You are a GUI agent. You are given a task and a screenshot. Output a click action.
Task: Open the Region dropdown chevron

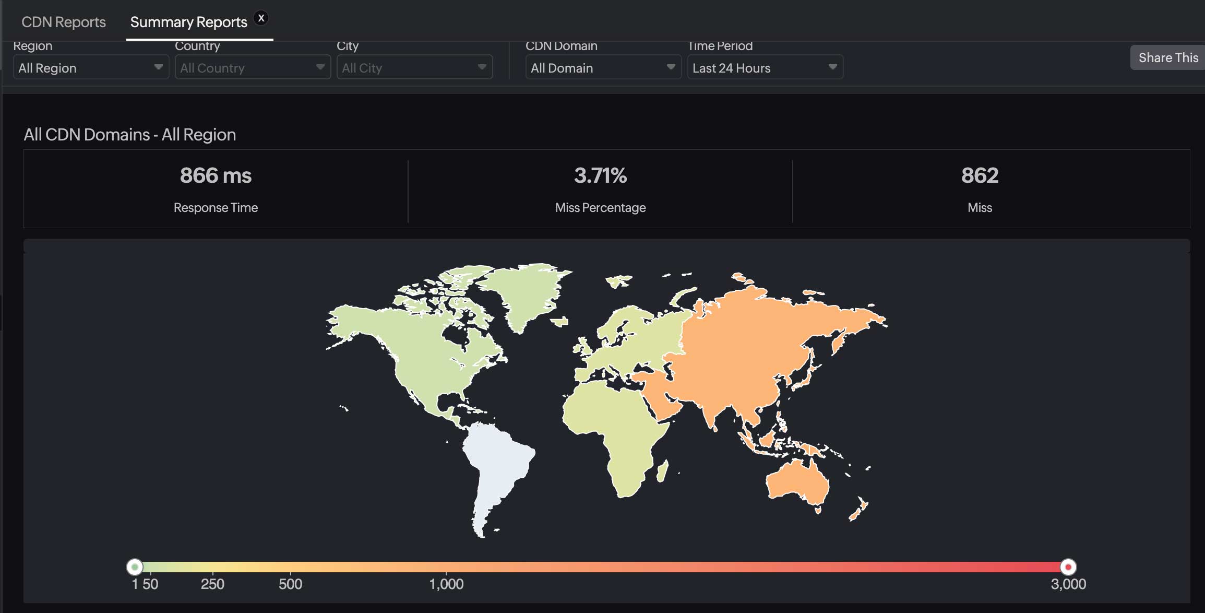158,67
